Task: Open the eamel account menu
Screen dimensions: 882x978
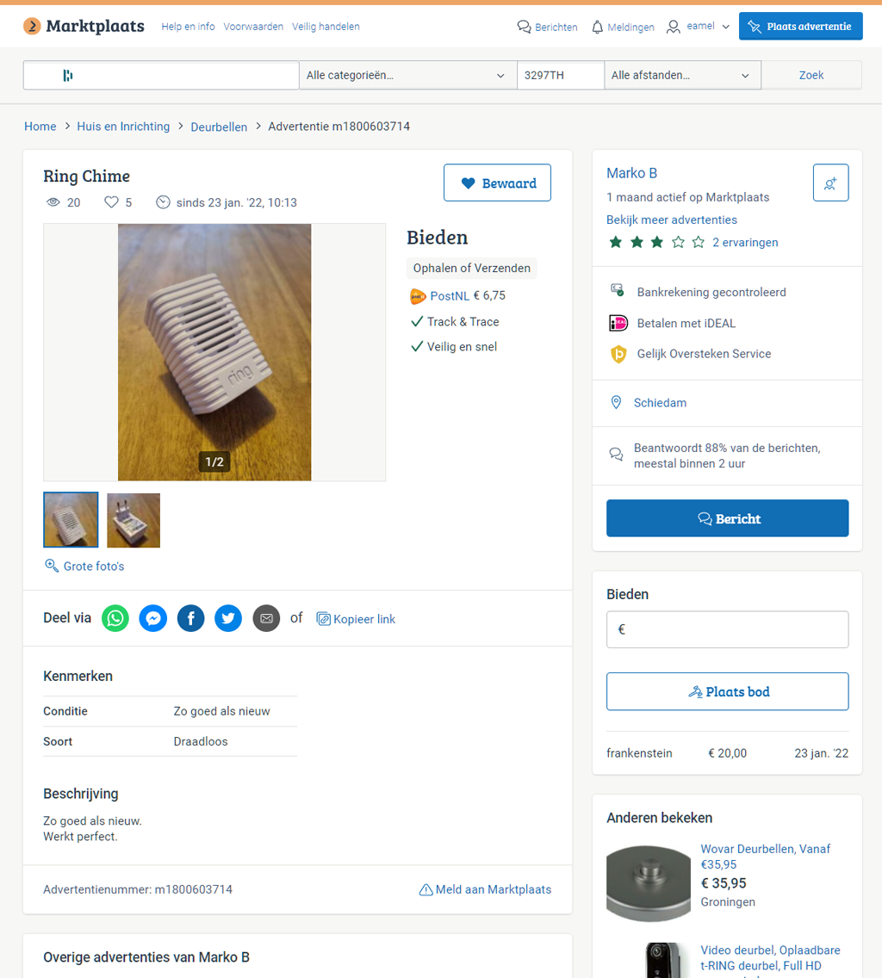Action: (699, 26)
